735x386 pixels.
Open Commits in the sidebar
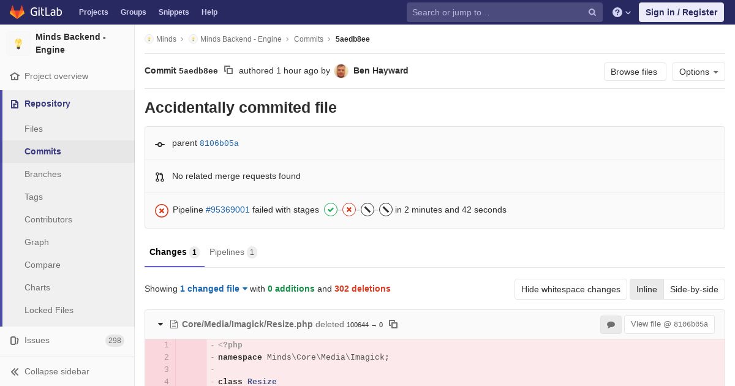point(43,151)
